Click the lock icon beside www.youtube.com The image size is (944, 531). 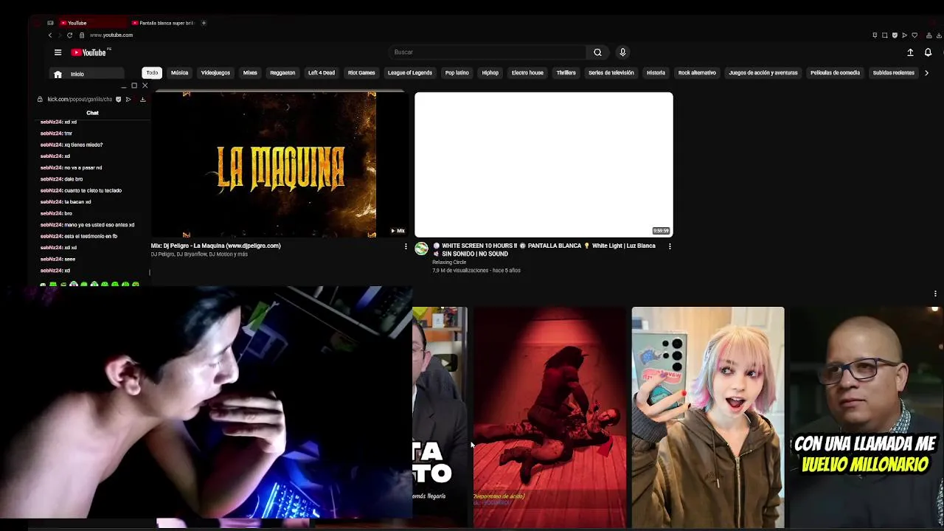83,35
